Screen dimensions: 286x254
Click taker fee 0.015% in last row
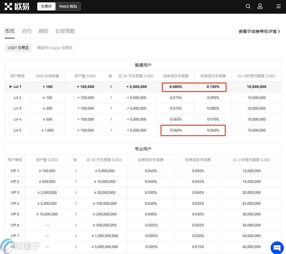[x=198, y=247]
